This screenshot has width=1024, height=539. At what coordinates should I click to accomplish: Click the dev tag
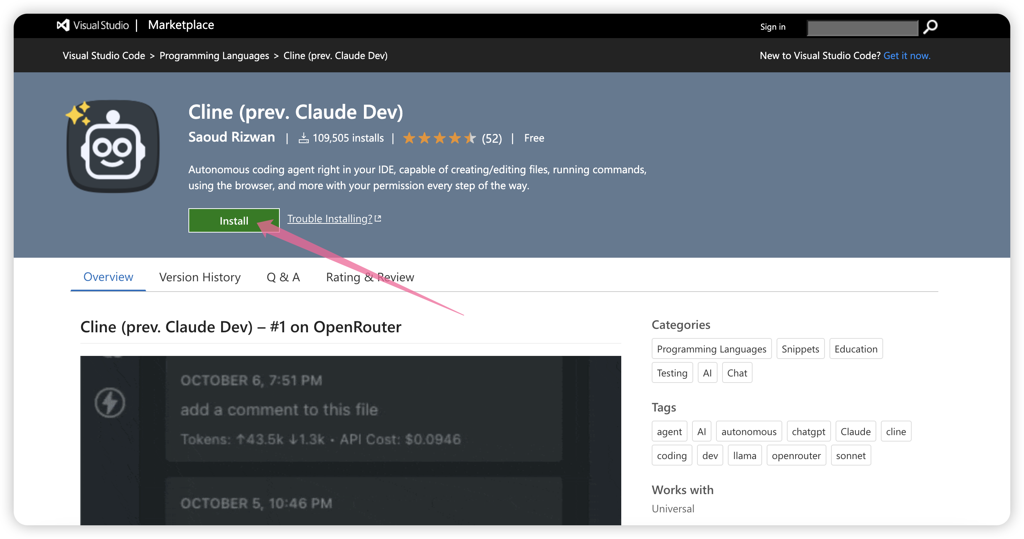tap(710, 455)
